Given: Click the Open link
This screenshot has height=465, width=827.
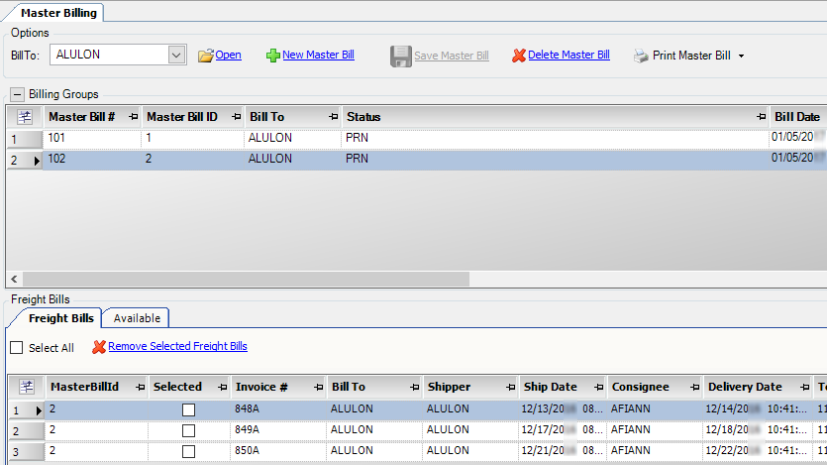Looking at the screenshot, I should (229, 55).
